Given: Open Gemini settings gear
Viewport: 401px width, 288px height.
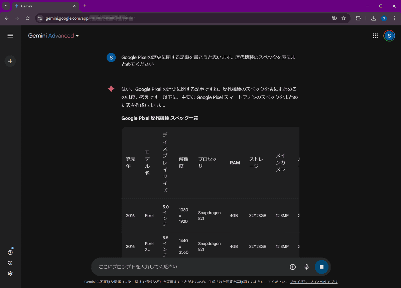Looking at the screenshot, I should [10, 273].
